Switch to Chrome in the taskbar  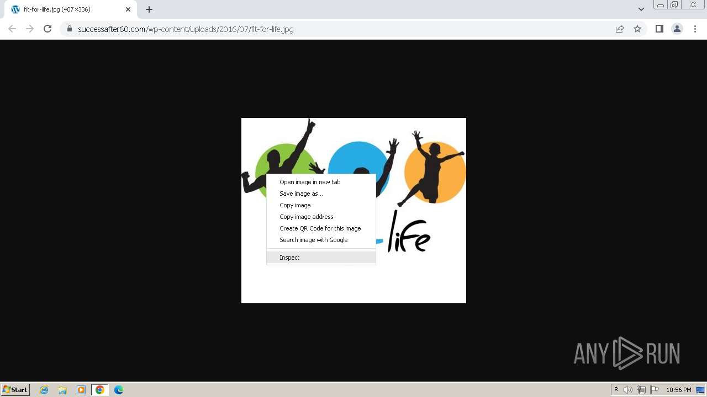[x=100, y=390]
